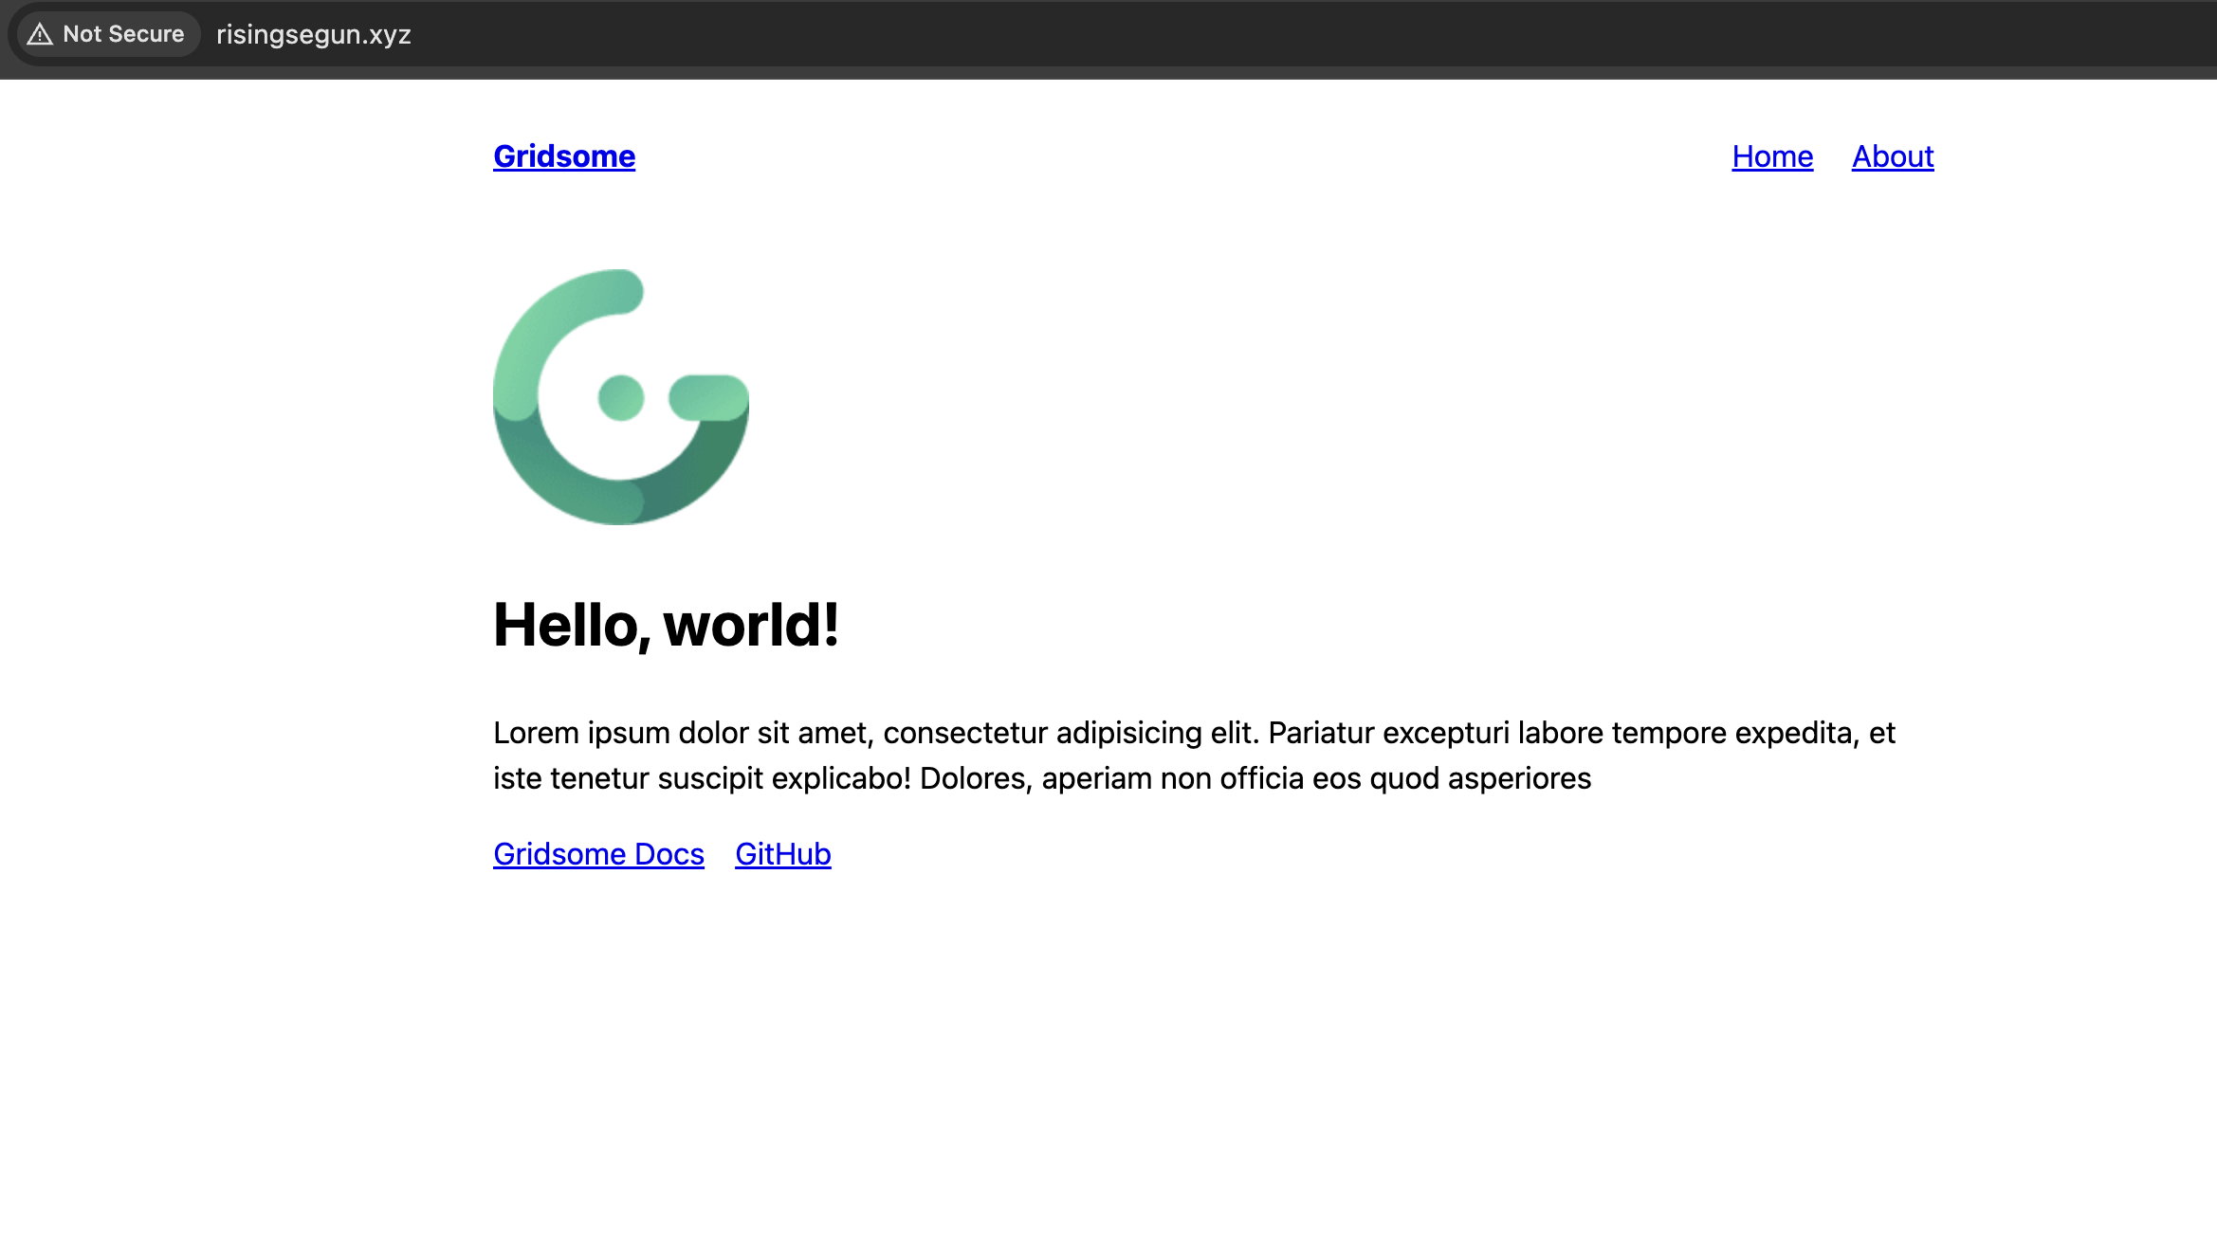Viewport: 2217px width, 1257px height.
Task: Click the Gridsome Docs underlined text
Action: click(597, 853)
